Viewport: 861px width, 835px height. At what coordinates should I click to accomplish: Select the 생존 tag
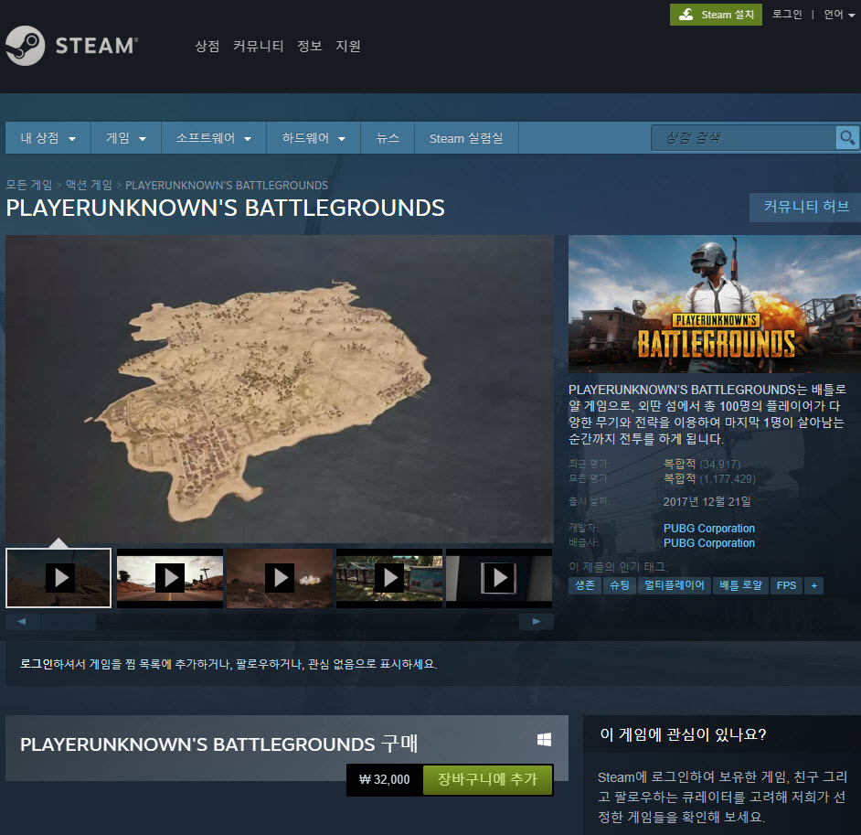click(x=585, y=585)
